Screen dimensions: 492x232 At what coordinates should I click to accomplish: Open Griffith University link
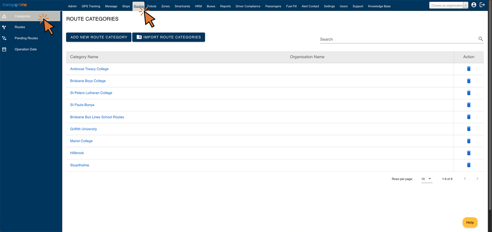pyautogui.click(x=83, y=129)
